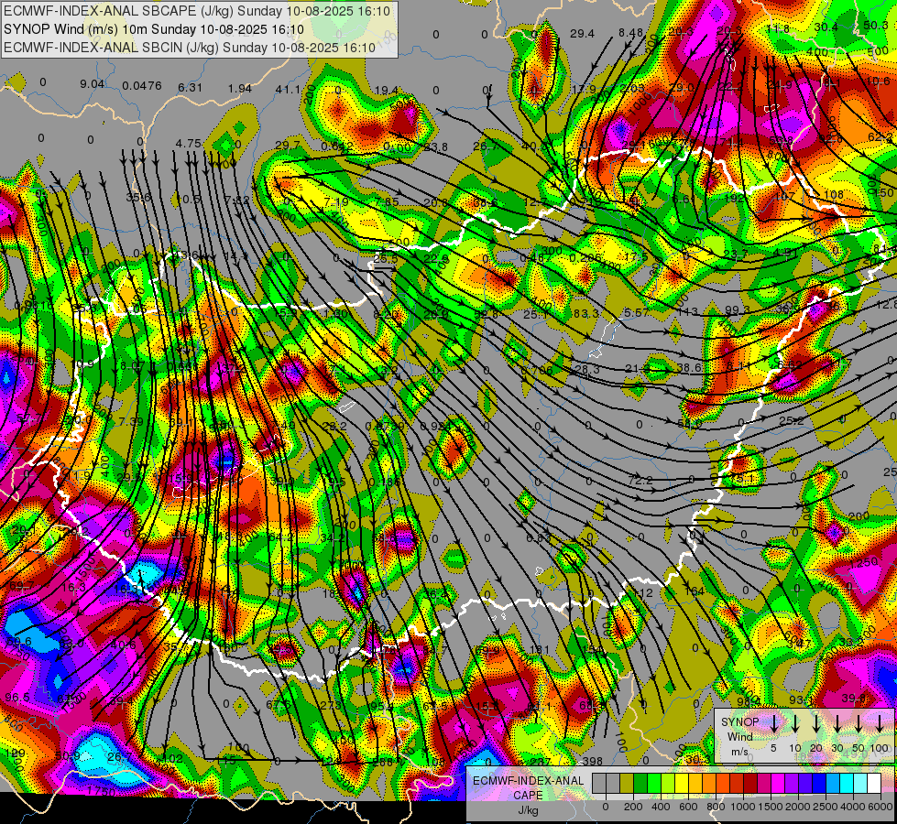Click the '41.1' value on the map
Screen dimensions: 897x824
[289, 89]
